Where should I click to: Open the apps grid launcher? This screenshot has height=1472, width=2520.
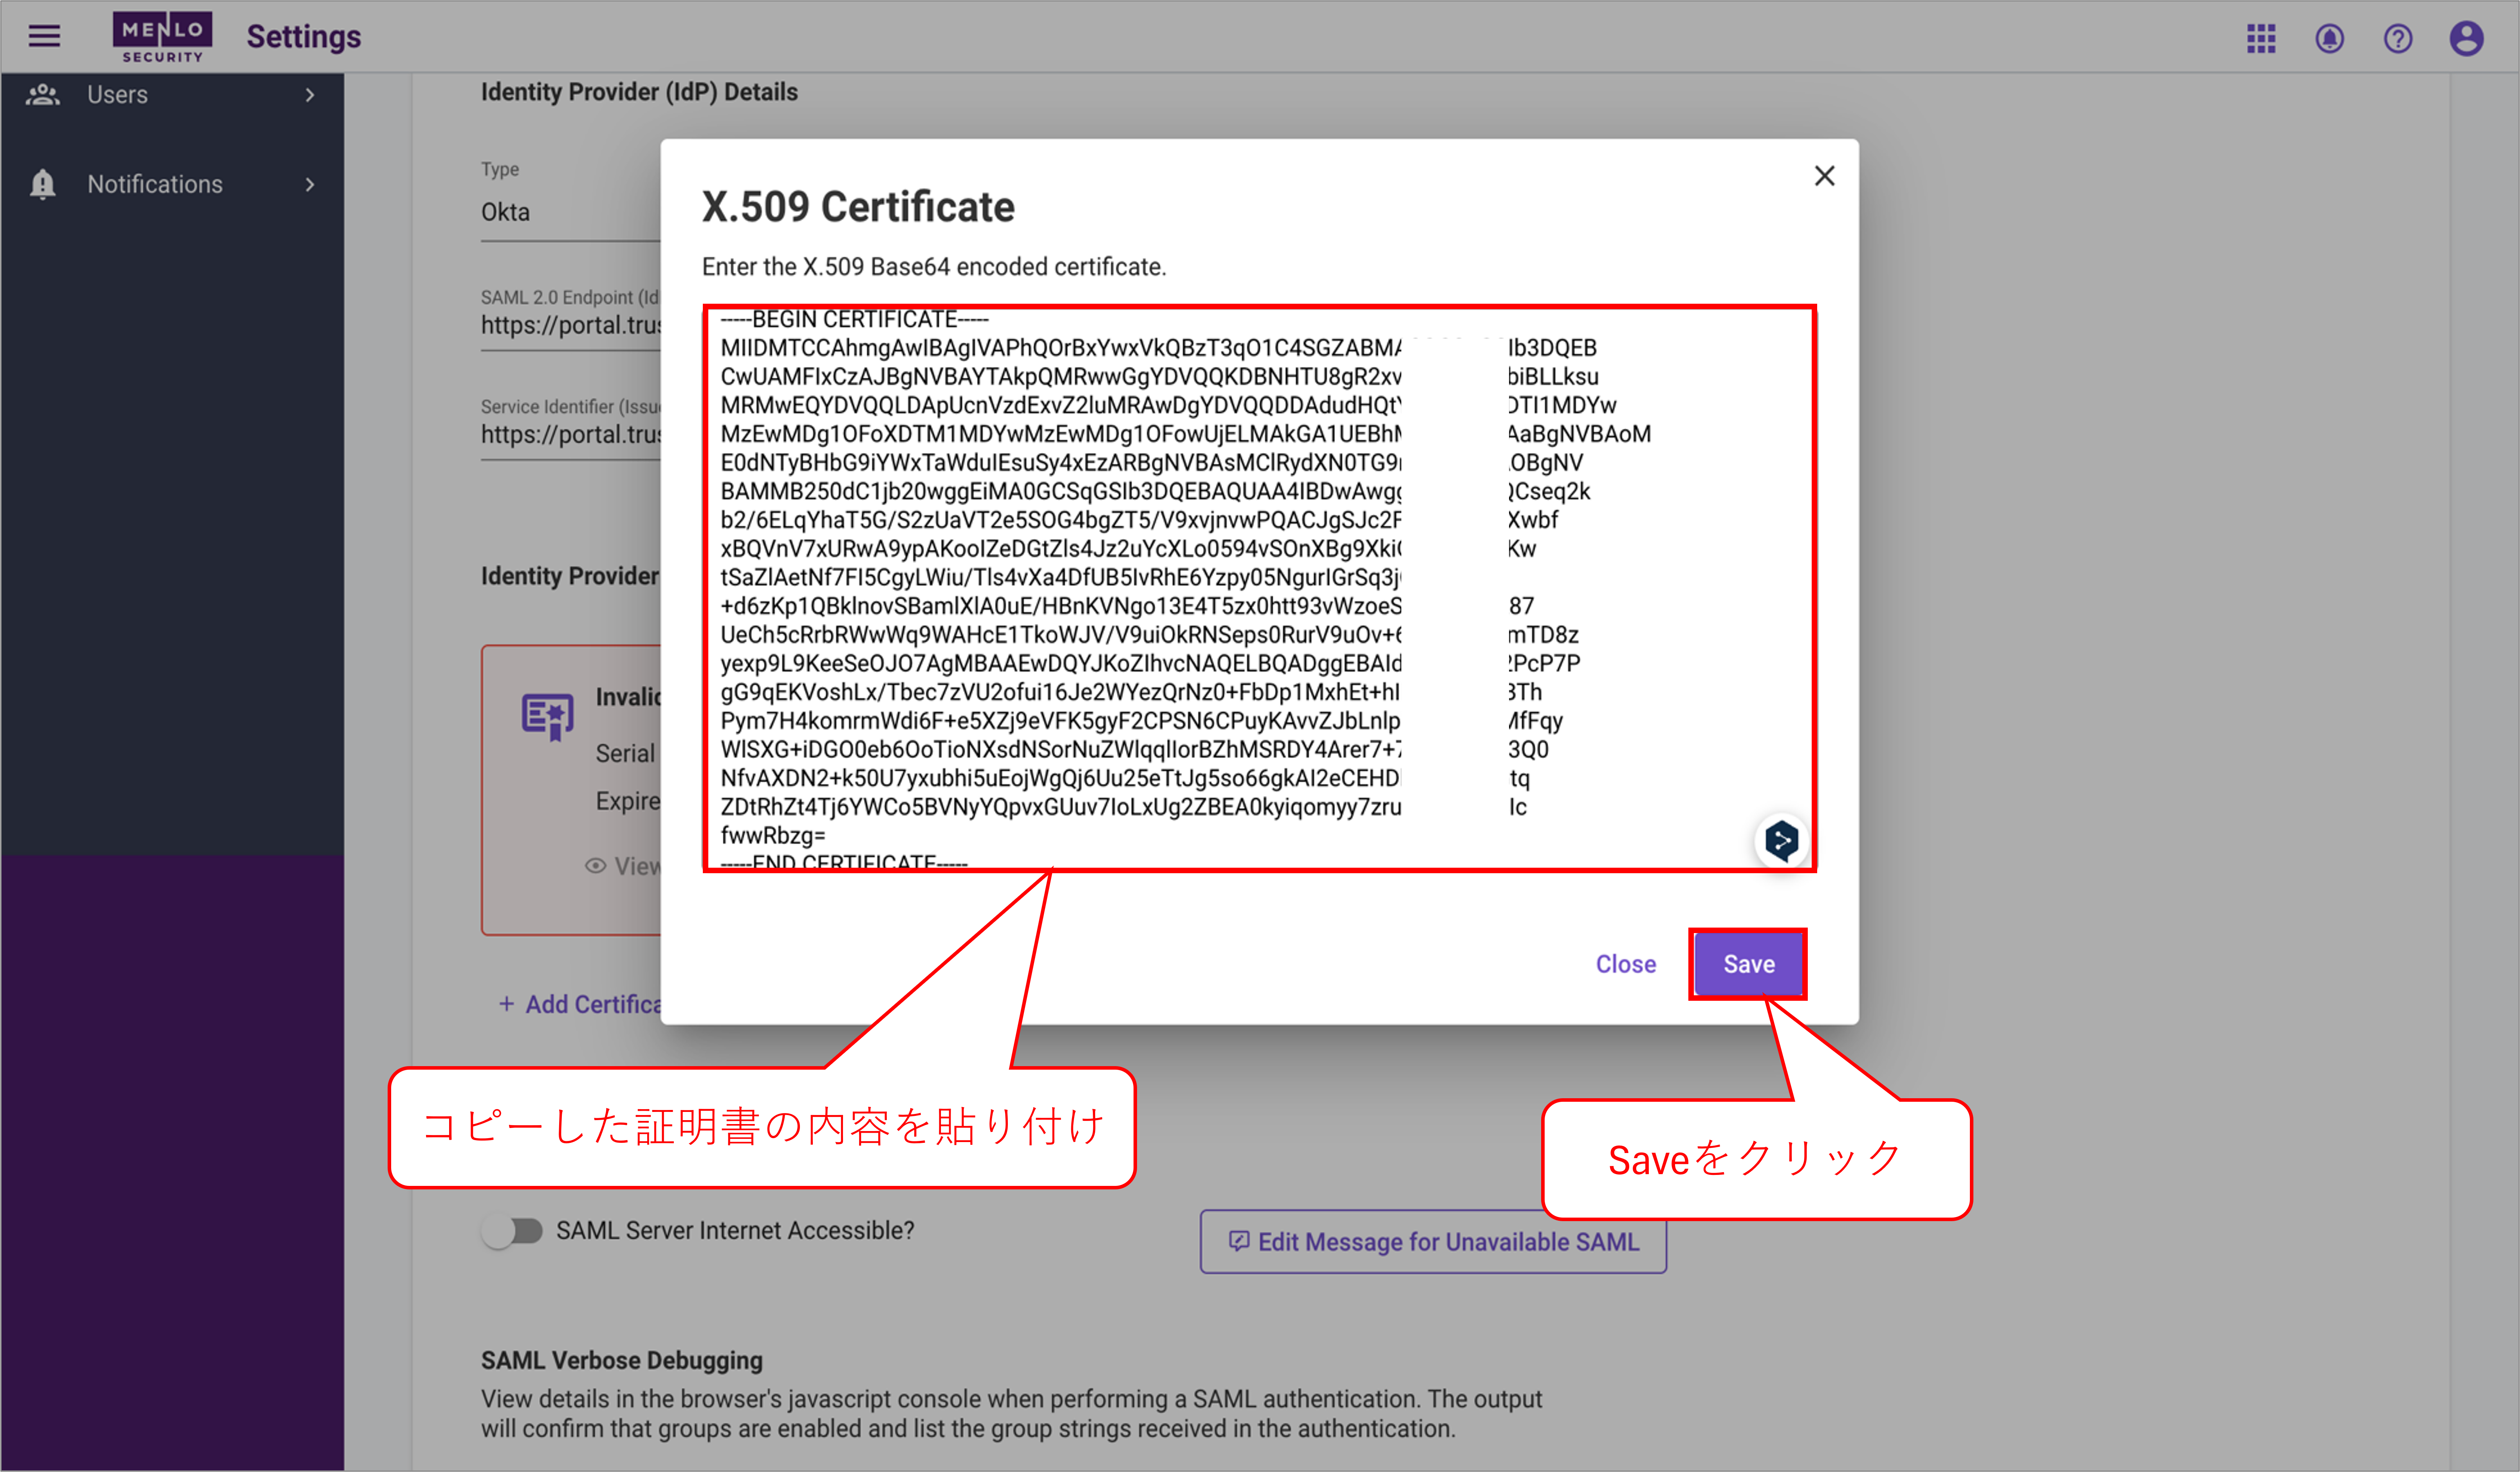pos(2261,39)
